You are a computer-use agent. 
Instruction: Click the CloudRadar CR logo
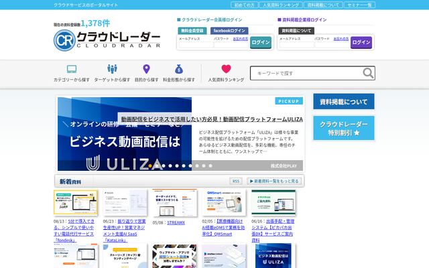107,40
